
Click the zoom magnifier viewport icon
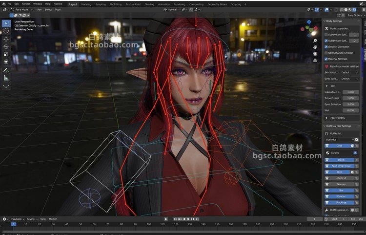click(x=315, y=41)
